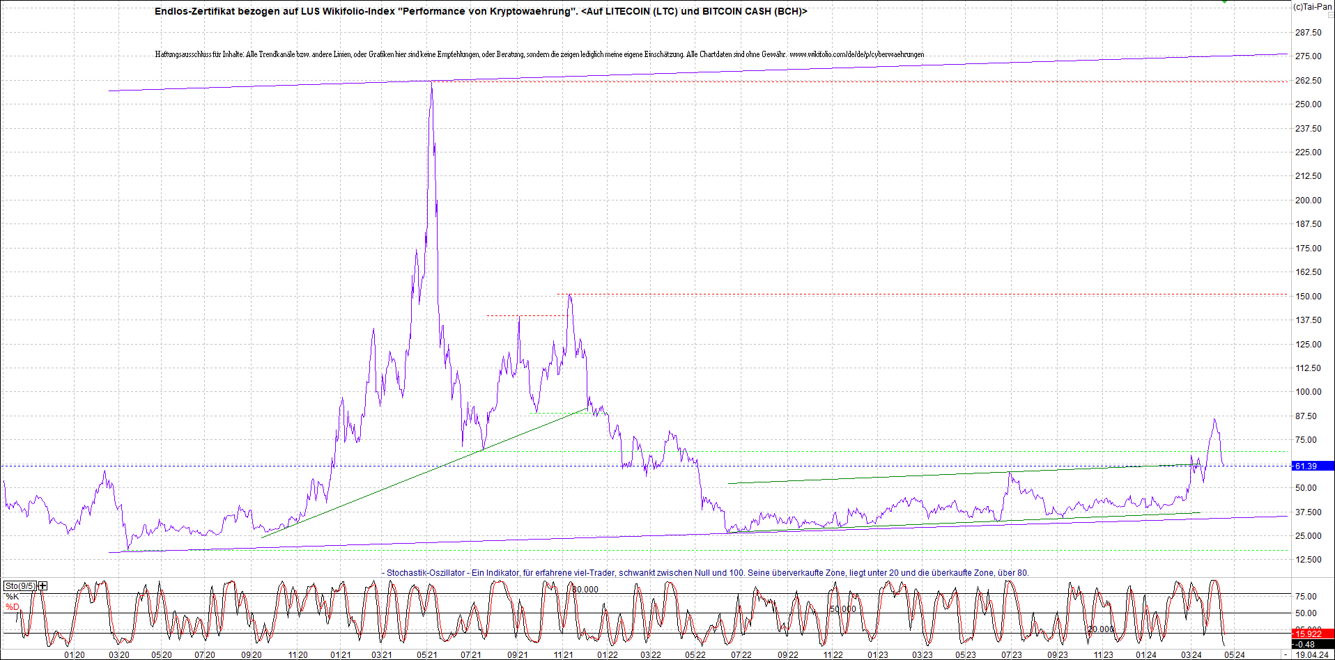Click the green triangle marker above the chart
The image size is (1335, 660).
(1224, 2)
